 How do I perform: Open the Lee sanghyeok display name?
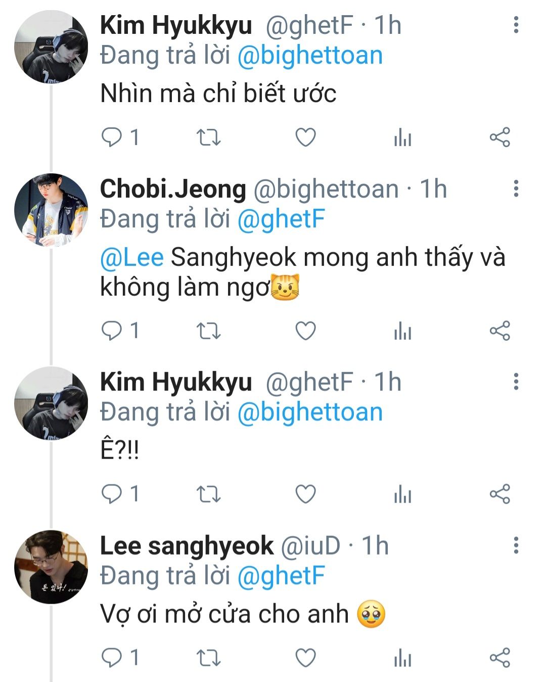pos(187,546)
